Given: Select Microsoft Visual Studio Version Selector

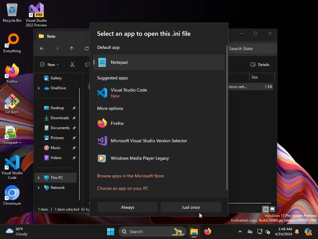Looking at the screenshot, I should coord(159,141).
